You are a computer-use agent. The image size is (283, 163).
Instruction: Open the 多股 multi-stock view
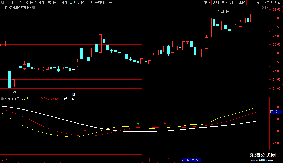click(x=224, y=2)
